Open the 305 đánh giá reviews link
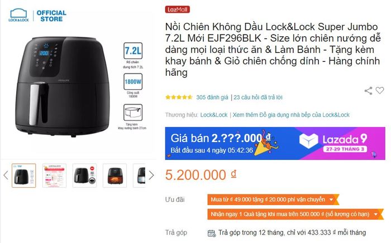 coord(212,97)
